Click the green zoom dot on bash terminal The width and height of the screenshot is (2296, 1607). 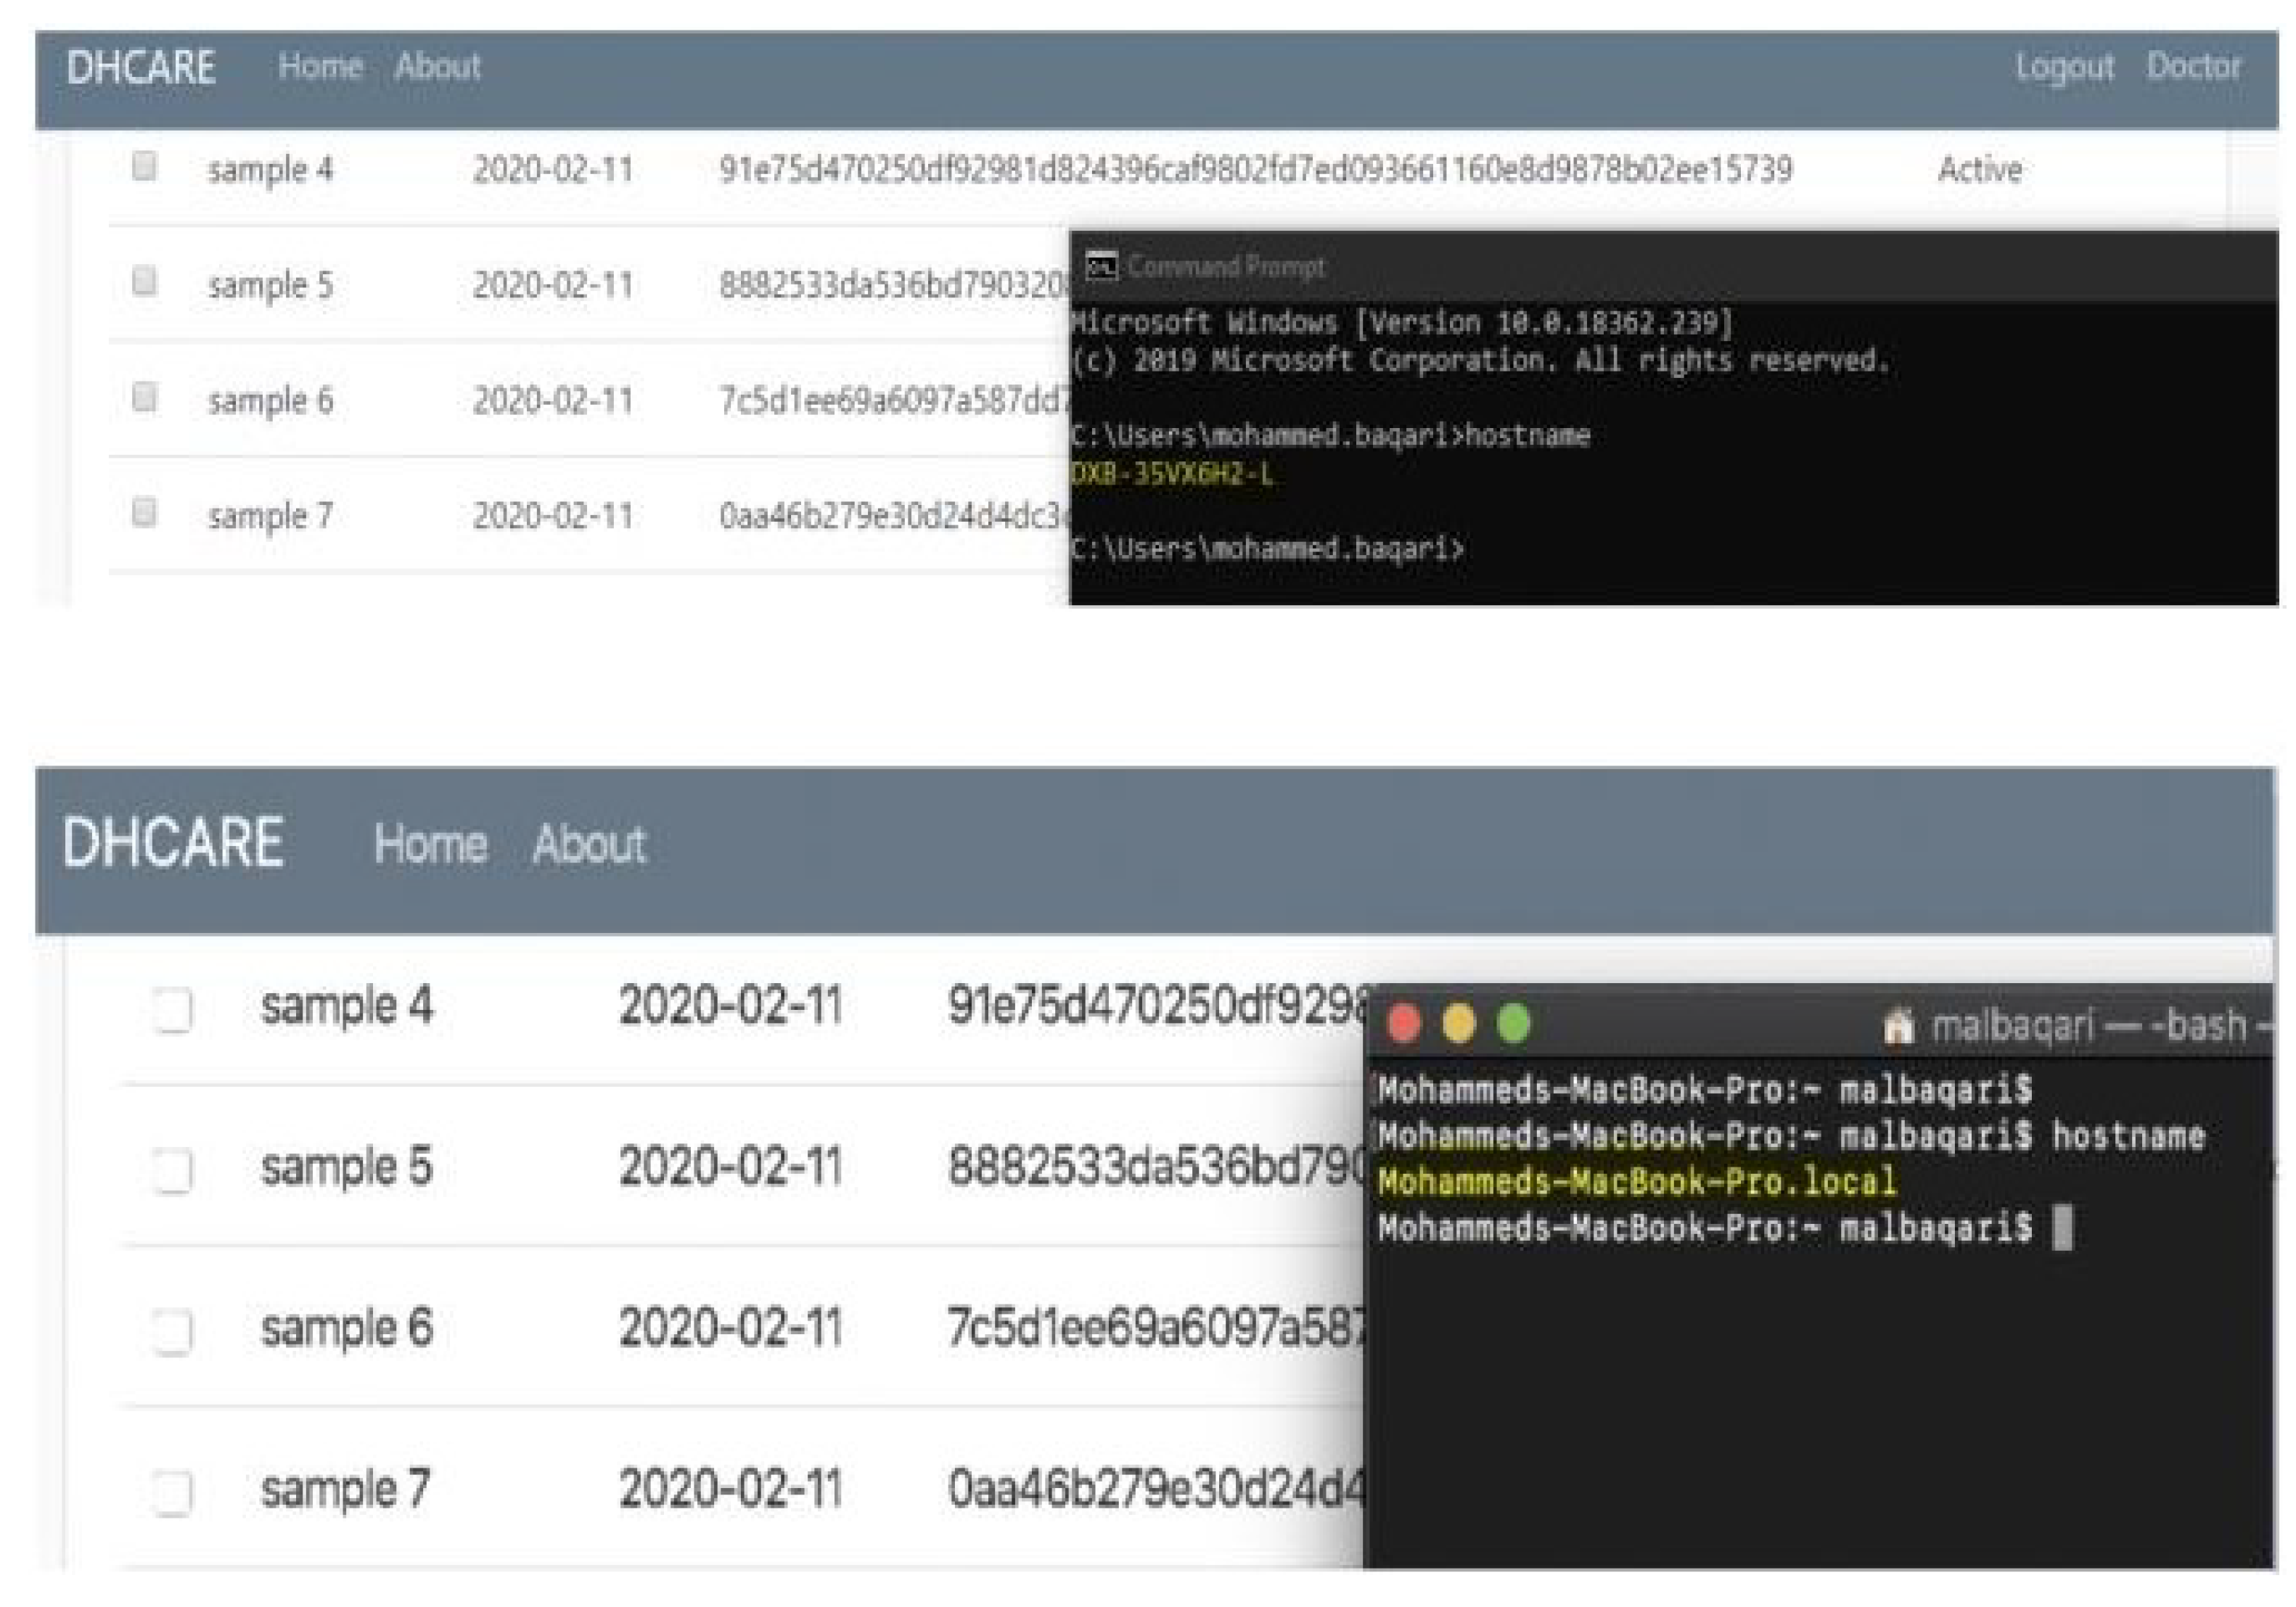tap(1514, 1023)
